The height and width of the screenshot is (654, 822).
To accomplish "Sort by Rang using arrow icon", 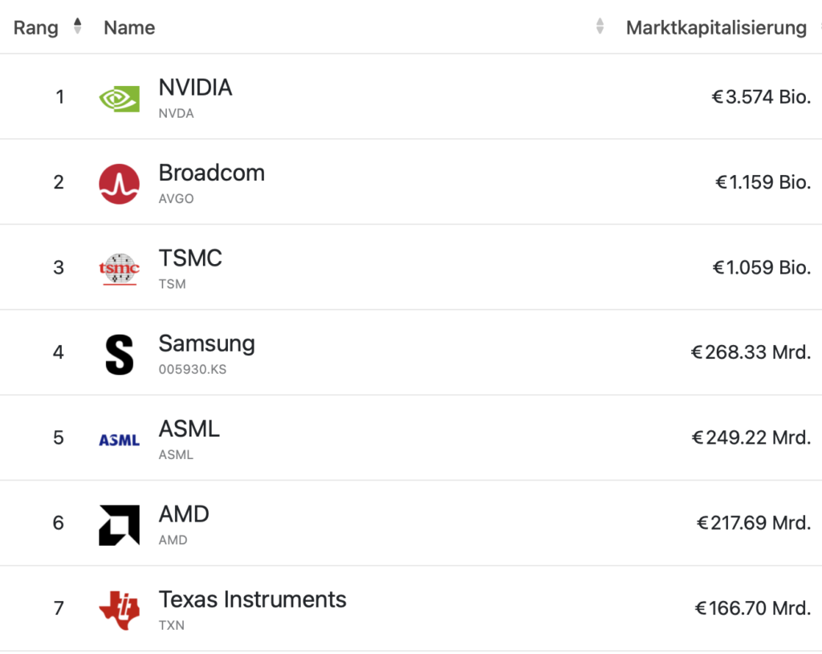I will 78,26.
